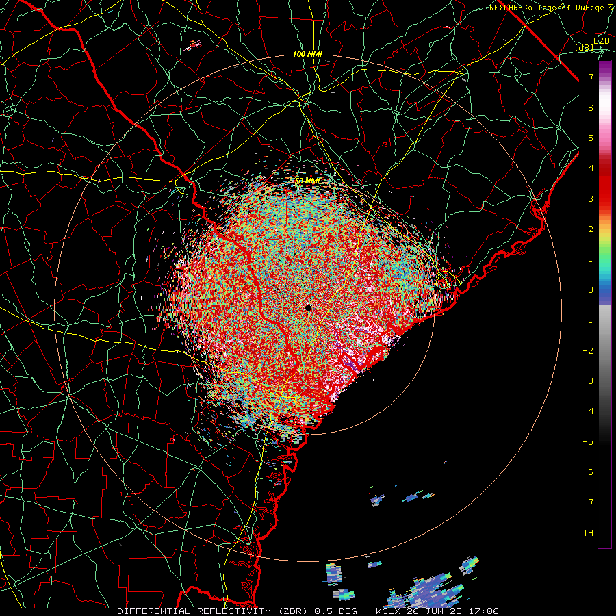
Task: Click the "KCLX" radar site identifier
Action: click(x=388, y=611)
